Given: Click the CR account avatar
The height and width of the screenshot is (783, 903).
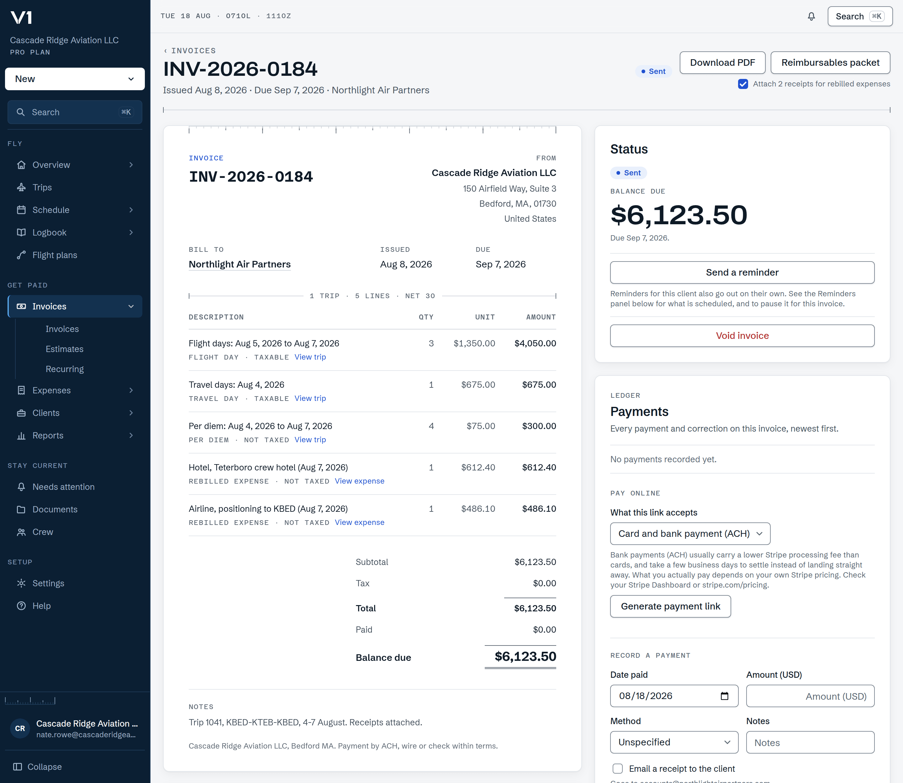Looking at the screenshot, I should [20, 729].
